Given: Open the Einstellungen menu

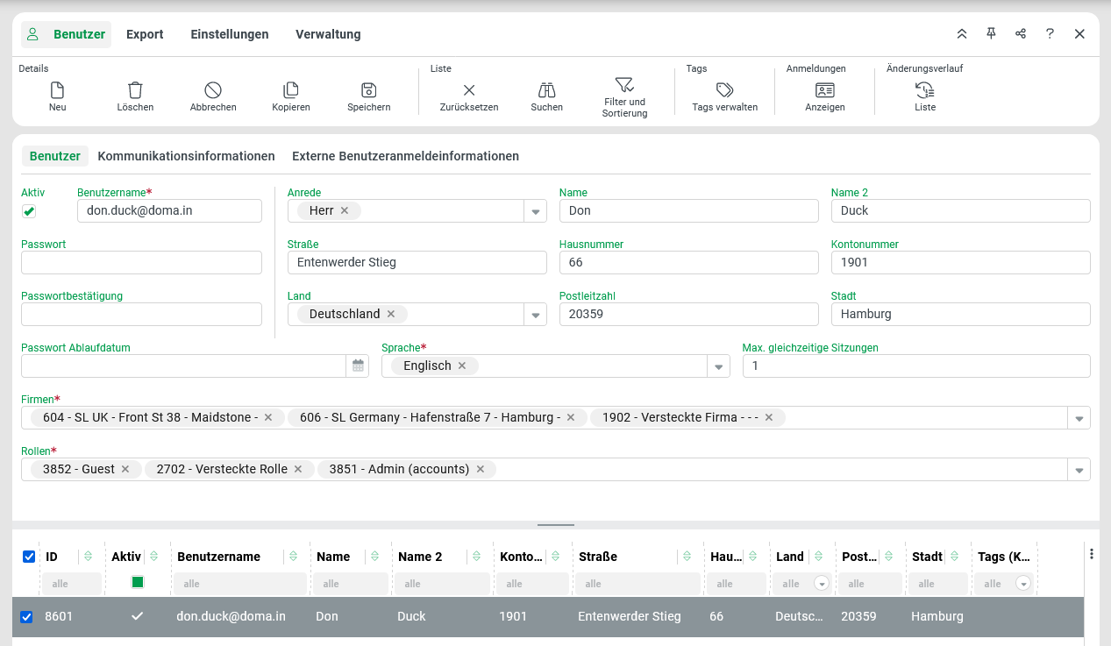Looking at the screenshot, I should point(230,34).
